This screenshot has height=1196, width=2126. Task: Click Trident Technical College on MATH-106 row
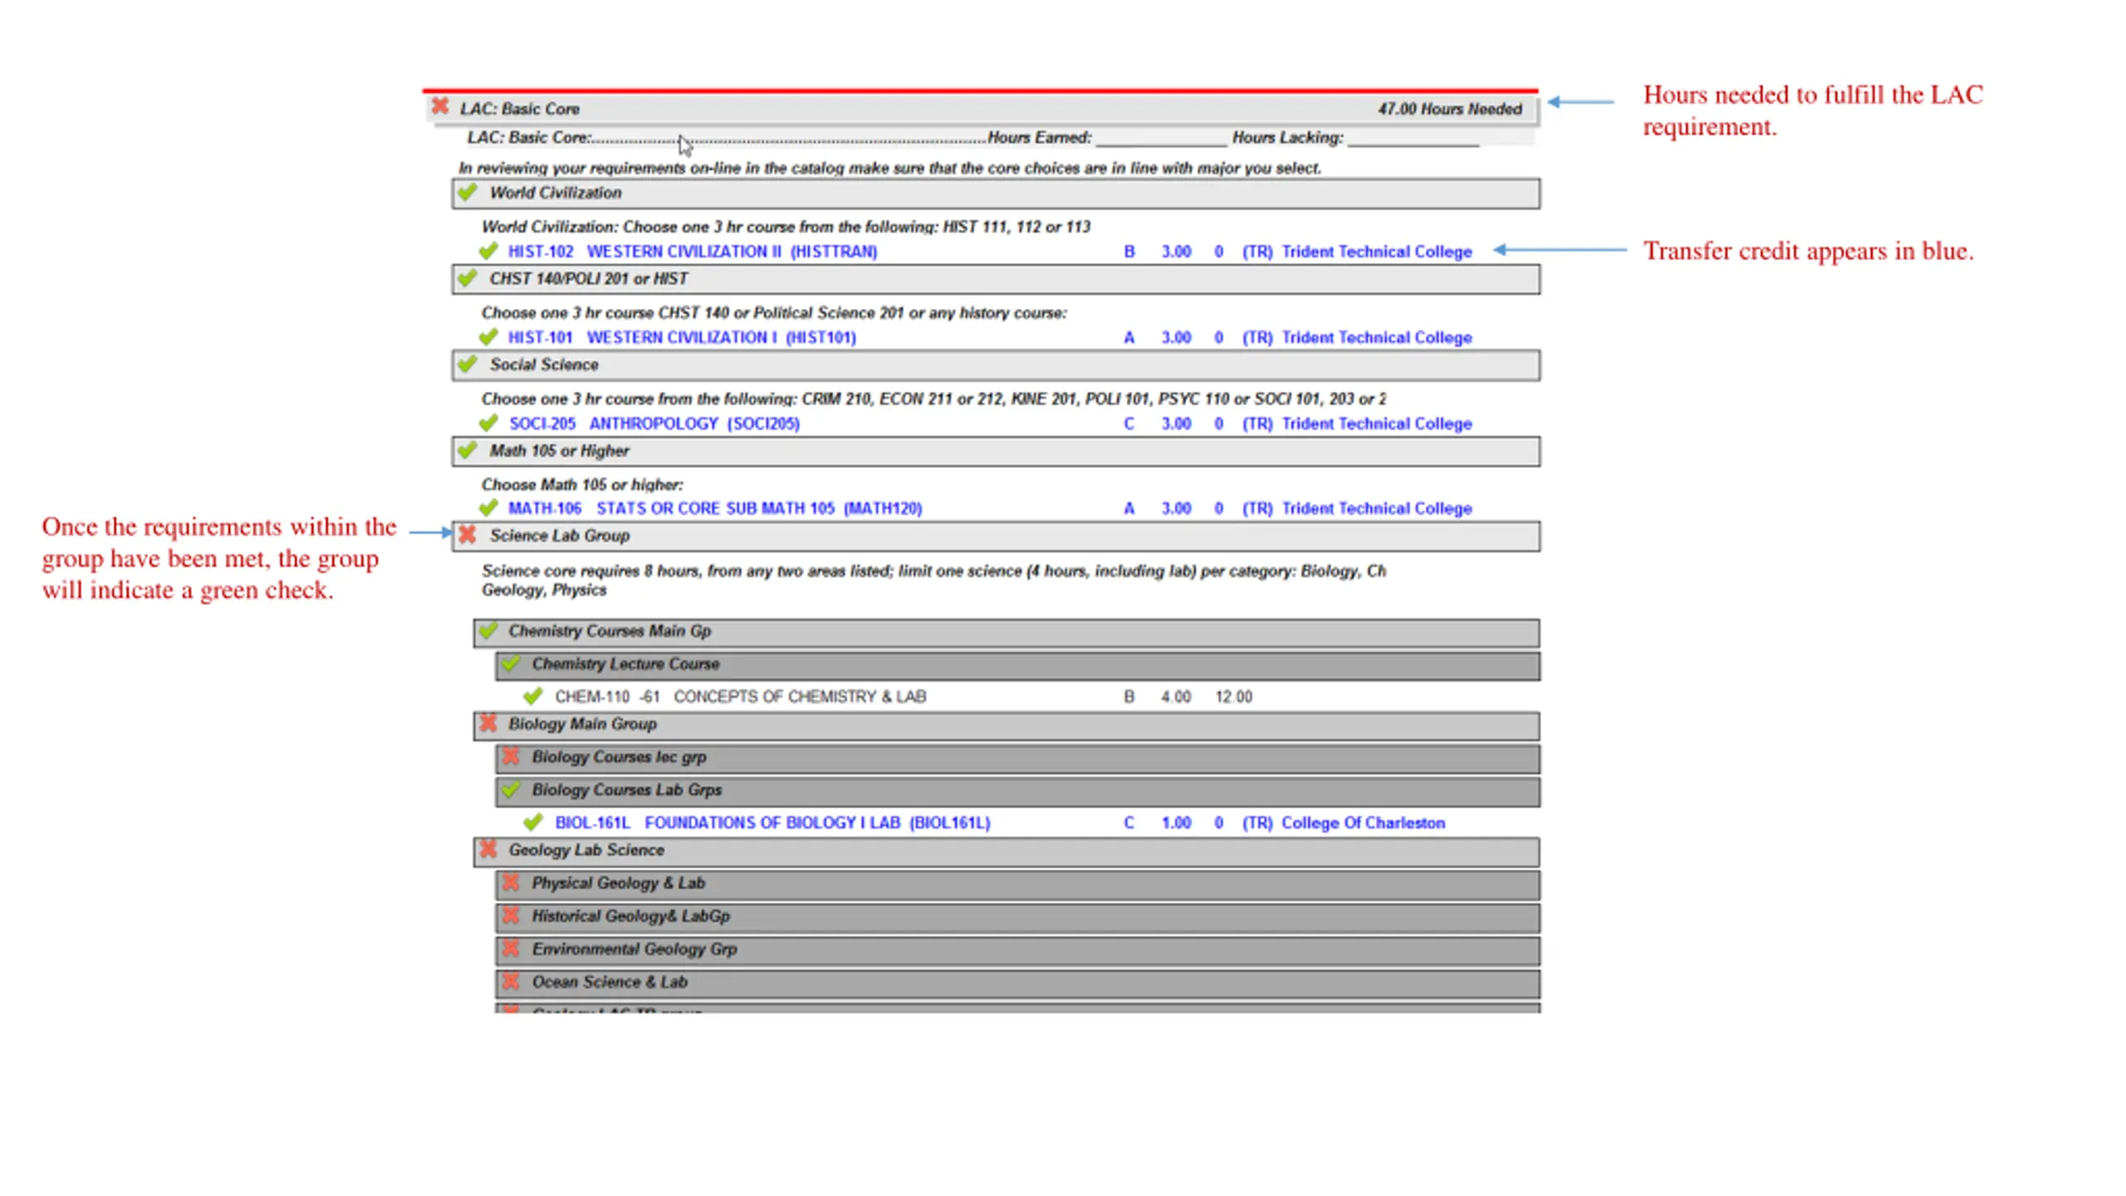[1377, 508]
